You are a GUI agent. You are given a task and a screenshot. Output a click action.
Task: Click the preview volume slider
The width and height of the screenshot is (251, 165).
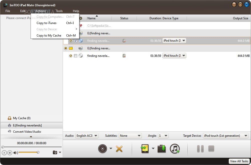coord(28,152)
